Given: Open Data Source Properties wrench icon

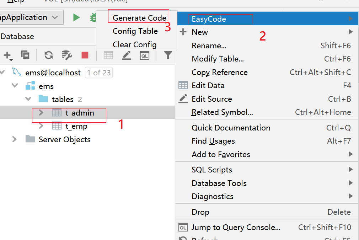Looking at the screenshot, I should pos(67,55).
